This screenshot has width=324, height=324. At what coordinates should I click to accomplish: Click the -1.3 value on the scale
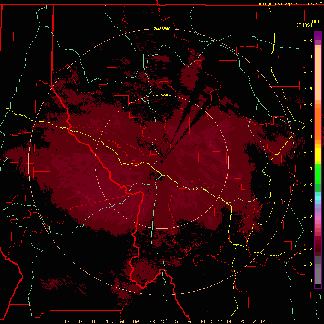306,264
